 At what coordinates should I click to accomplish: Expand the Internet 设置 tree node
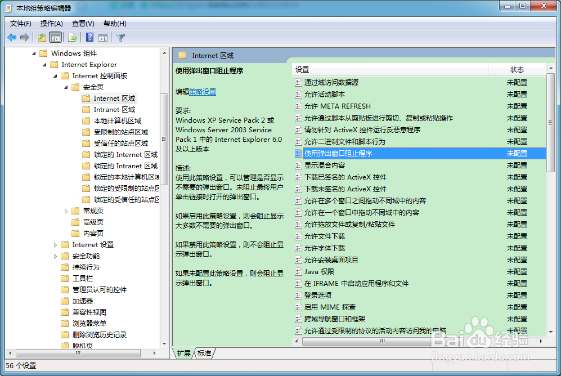point(55,245)
